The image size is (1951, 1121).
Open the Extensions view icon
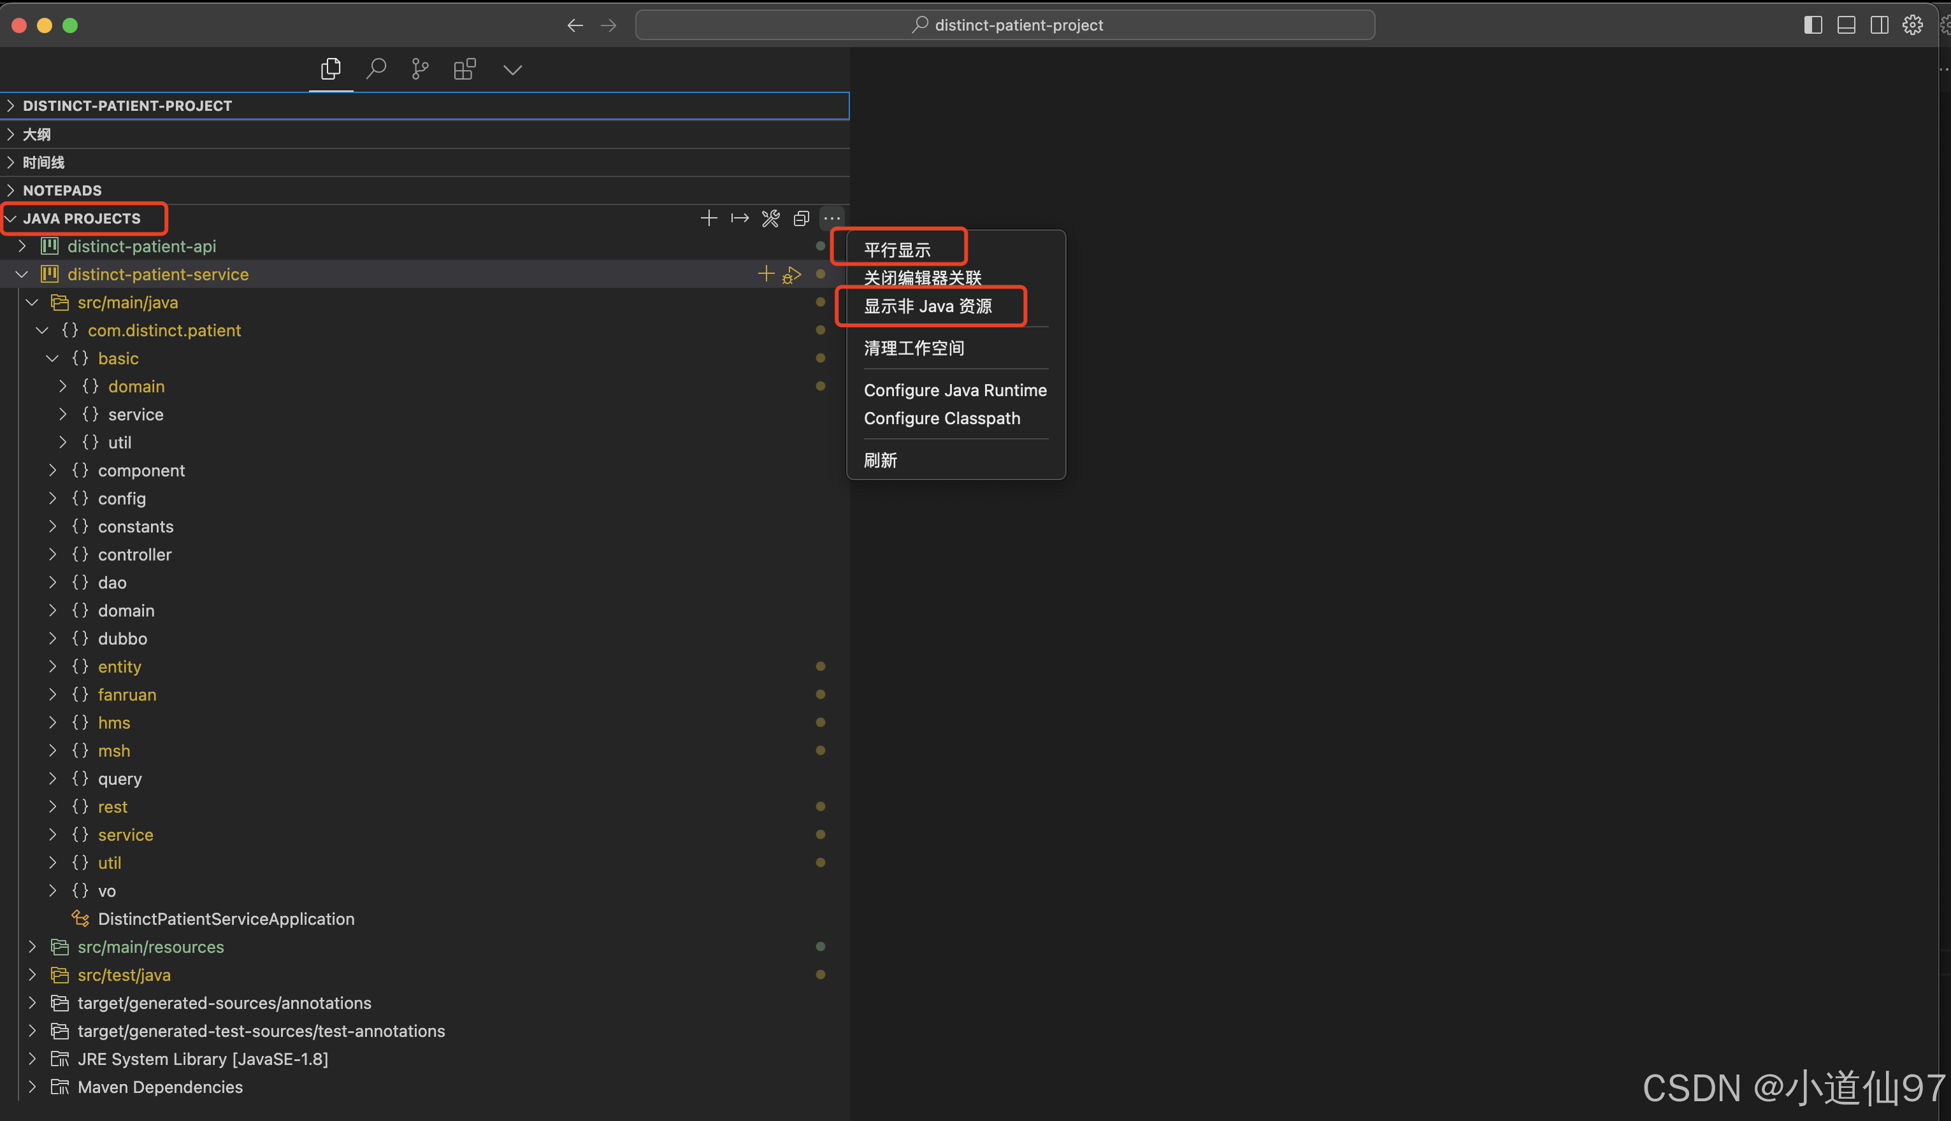tap(464, 69)
